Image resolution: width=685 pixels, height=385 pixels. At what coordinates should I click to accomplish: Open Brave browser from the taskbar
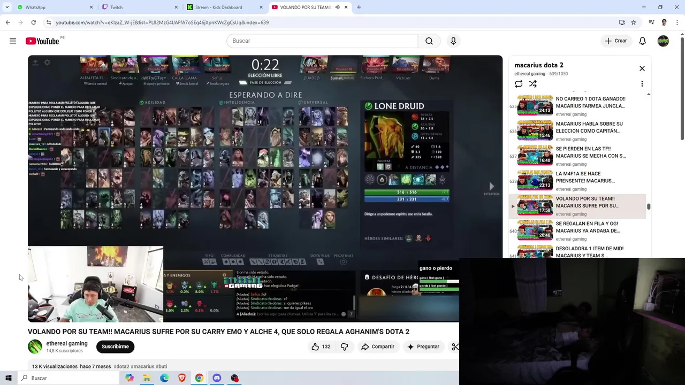182,378
